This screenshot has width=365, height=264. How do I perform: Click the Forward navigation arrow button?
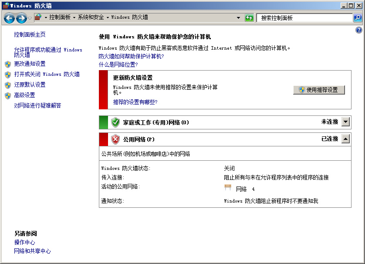coord(21,18)
